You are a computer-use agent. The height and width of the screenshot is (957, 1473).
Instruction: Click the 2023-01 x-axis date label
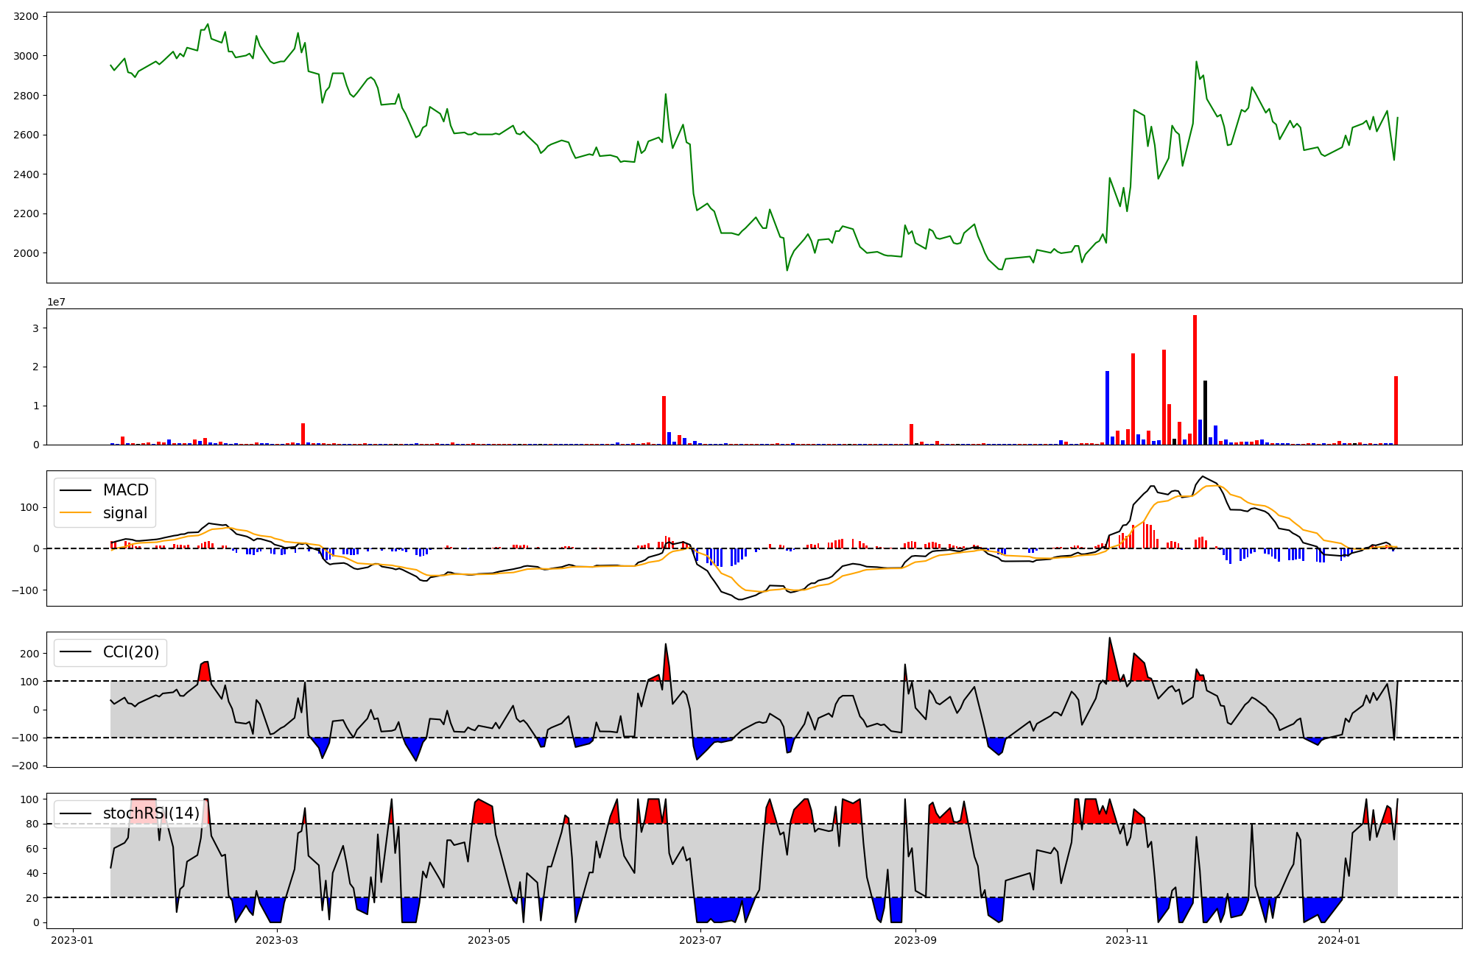(72, 940)
